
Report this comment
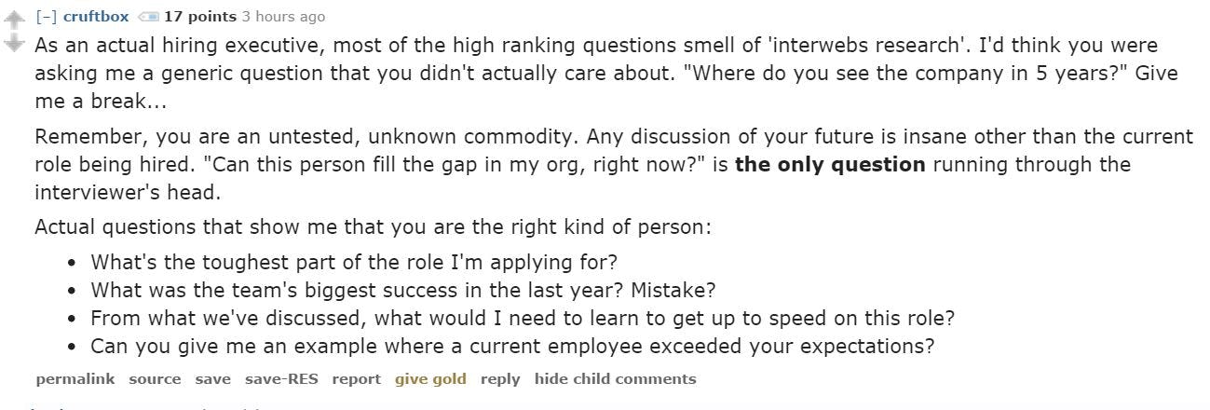[x=356, y=379]
